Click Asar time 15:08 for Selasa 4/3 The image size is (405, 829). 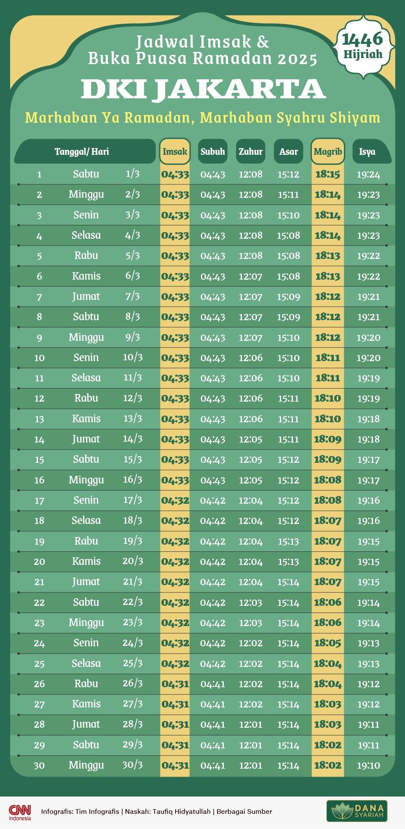(x=288, y=235)
